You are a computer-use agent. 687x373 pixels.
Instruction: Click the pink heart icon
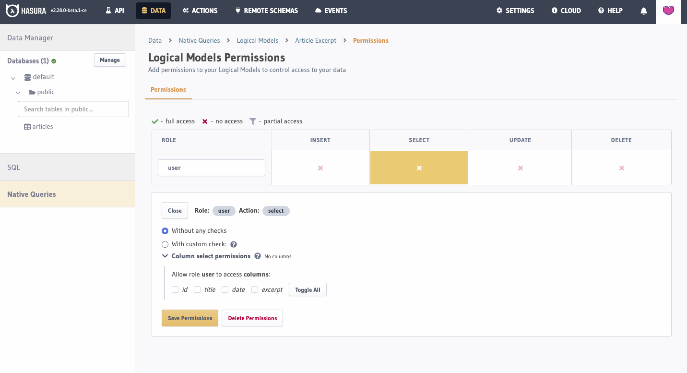tap(668, 11)
